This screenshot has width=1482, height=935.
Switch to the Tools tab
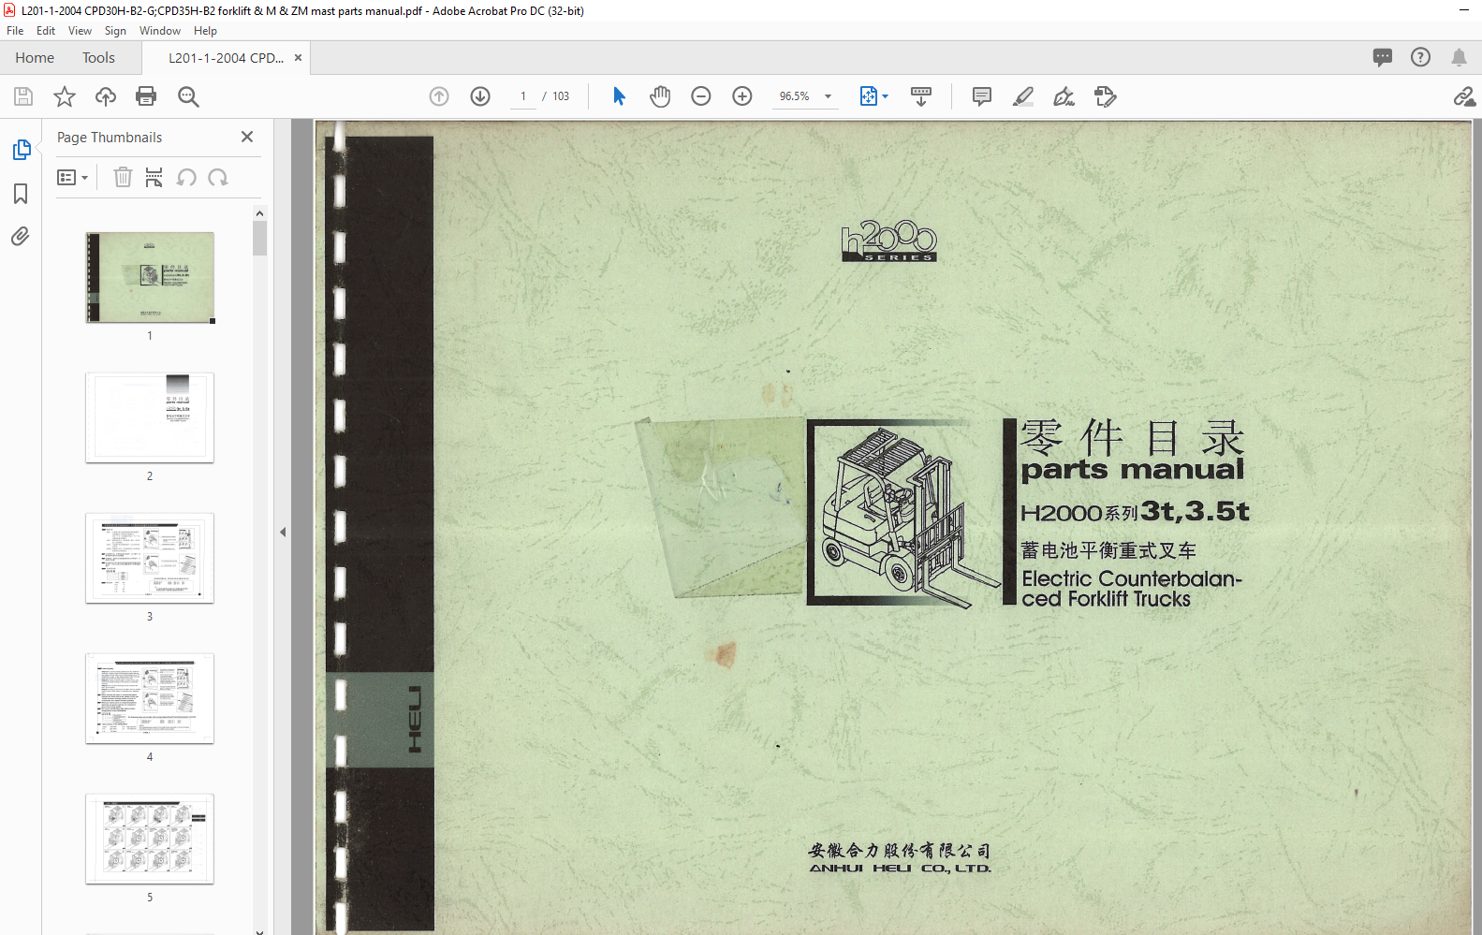[98, 58]
